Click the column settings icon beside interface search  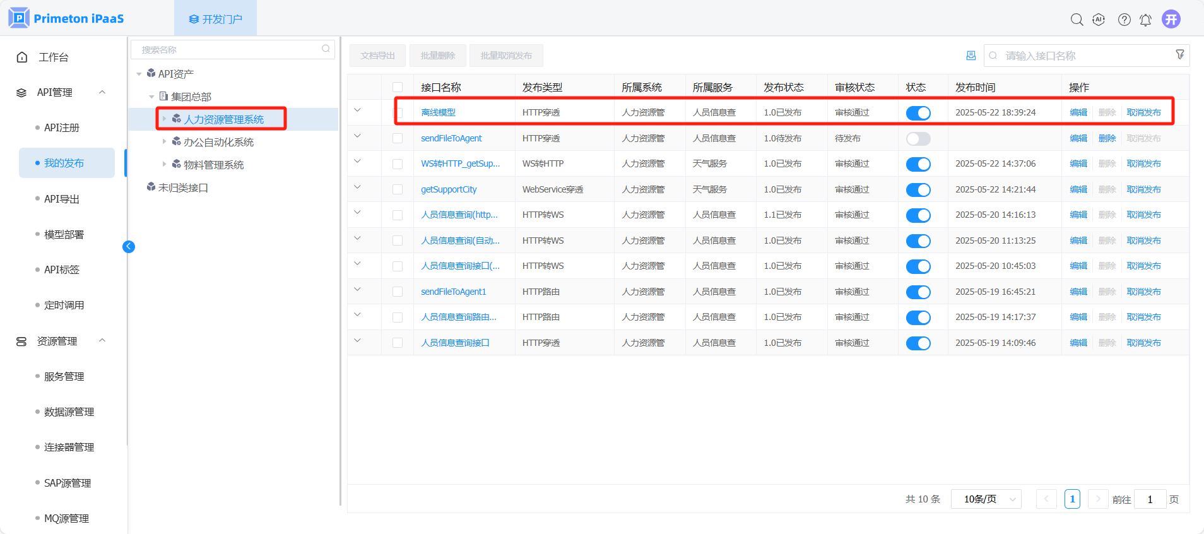click(971, 56)
